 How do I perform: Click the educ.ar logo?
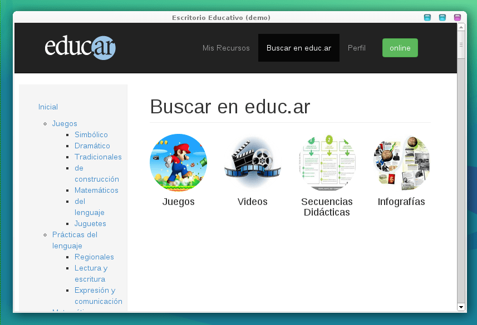point(80,48)
